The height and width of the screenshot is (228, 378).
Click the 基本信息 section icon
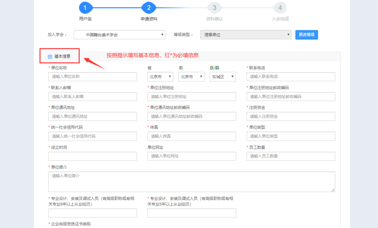click(50, 56)
